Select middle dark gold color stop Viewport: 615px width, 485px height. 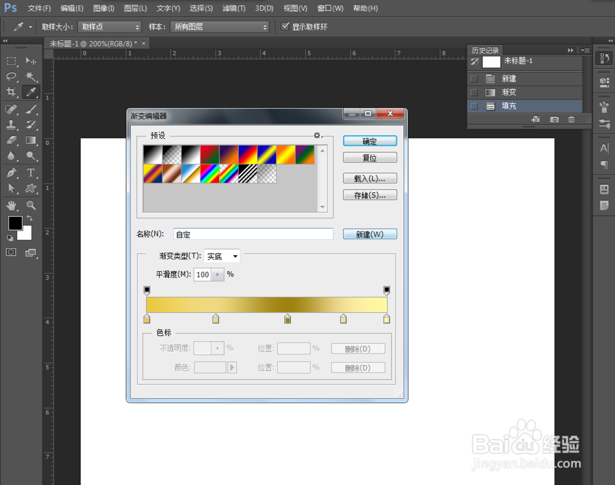[287, 319]
